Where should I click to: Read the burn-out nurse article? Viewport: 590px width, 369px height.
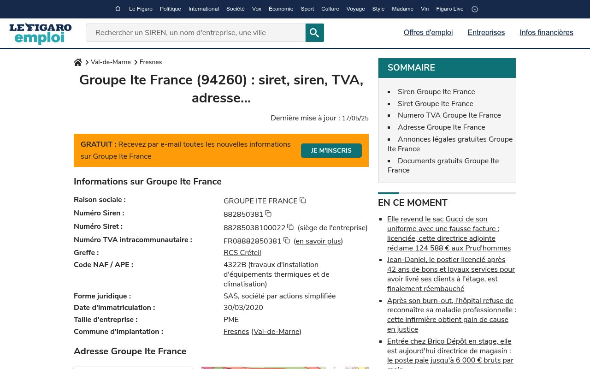tap(452, 315)
